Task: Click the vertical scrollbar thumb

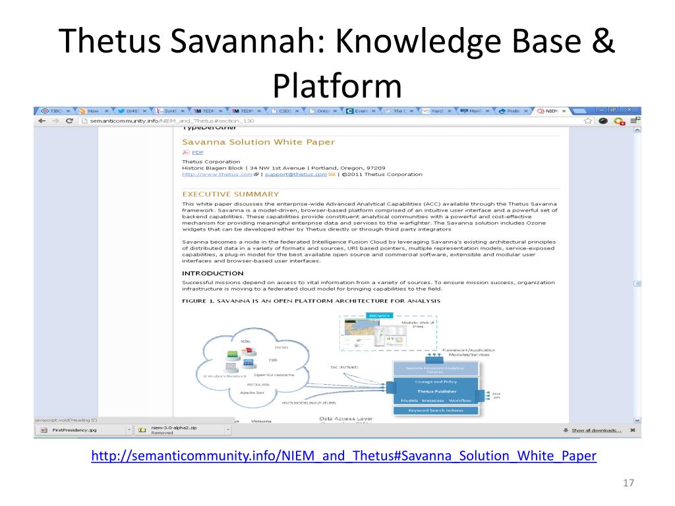Action: [x=637, y=283]
